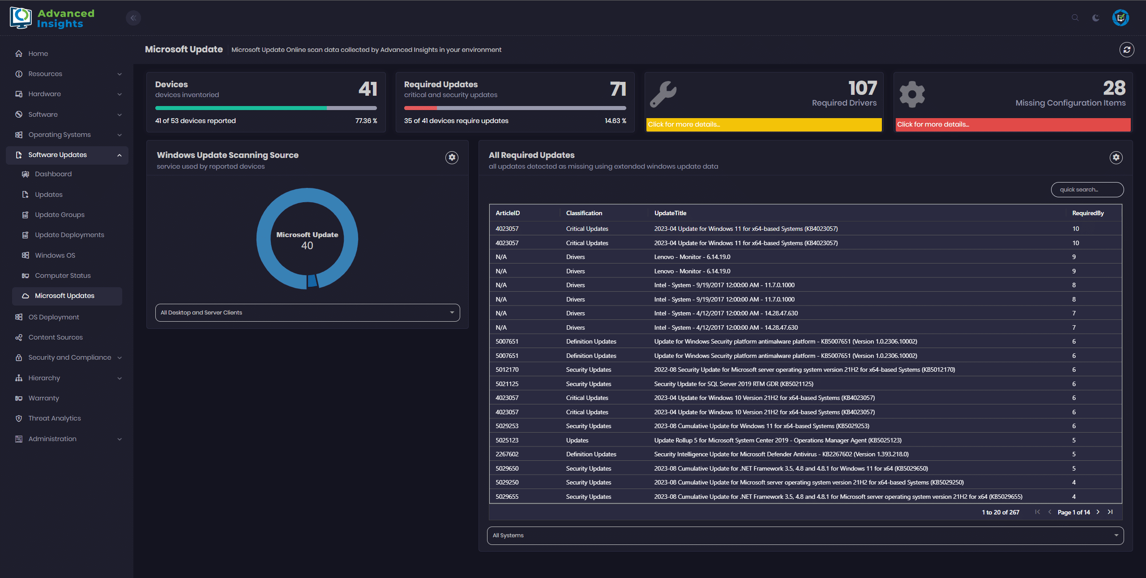The width and height of the screenshot is (1146, 578).
Task: Go to next page of required updates
Action: pyautogui.click(x=1098, y=512)
